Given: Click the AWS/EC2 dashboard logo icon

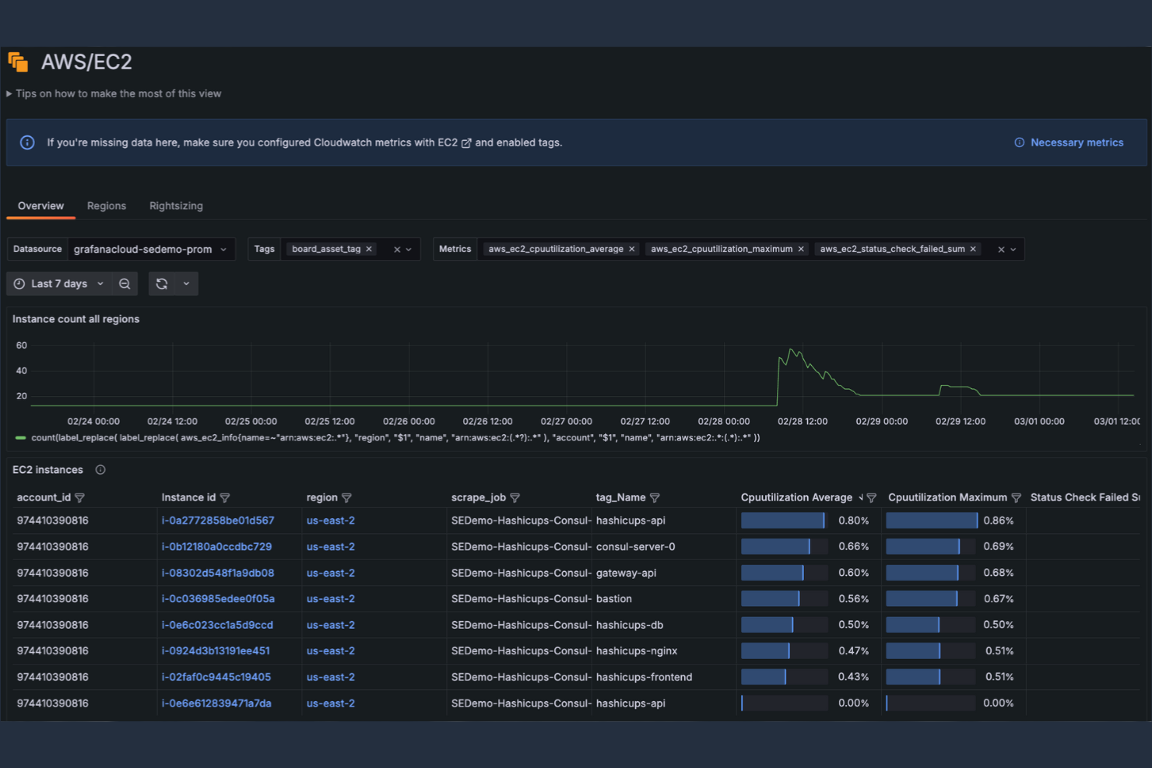Looking at the screenshot, I should tap(18, 61).
